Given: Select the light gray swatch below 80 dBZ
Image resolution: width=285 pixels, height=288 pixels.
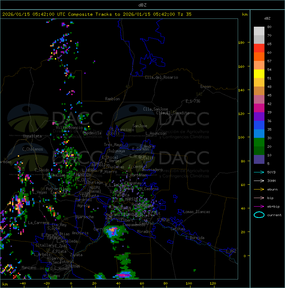Looking at the screenshot, I should pyautogui.click(x=259, y=31).
